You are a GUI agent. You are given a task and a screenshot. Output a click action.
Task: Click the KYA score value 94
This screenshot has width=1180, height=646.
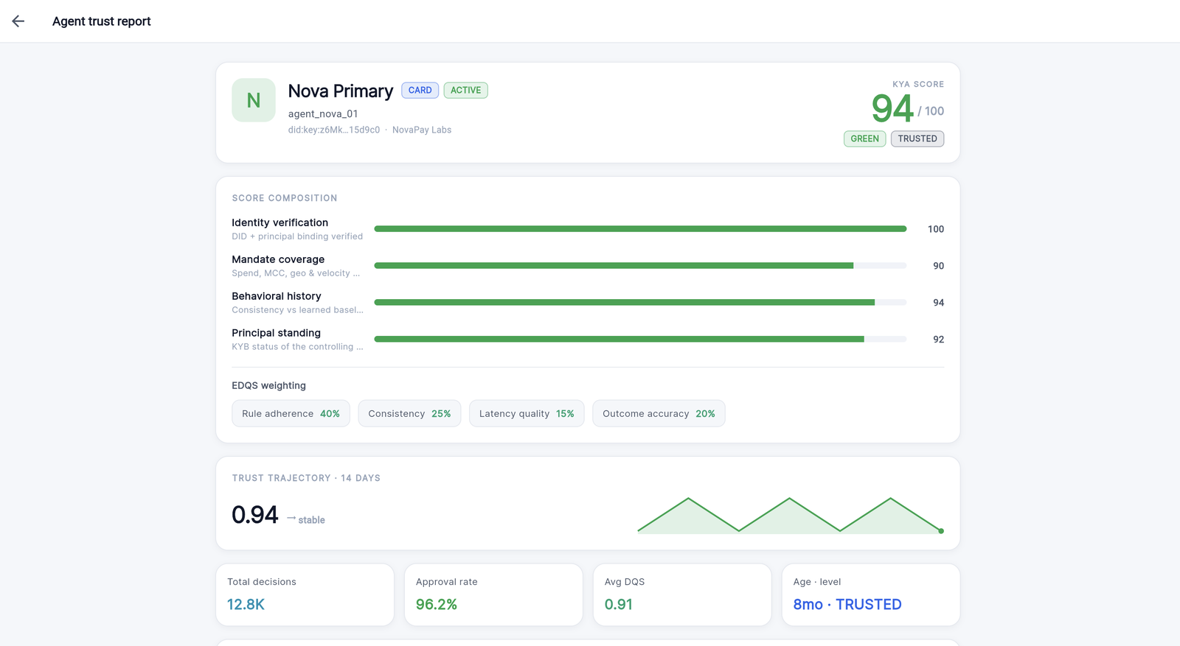coord(892,108)
